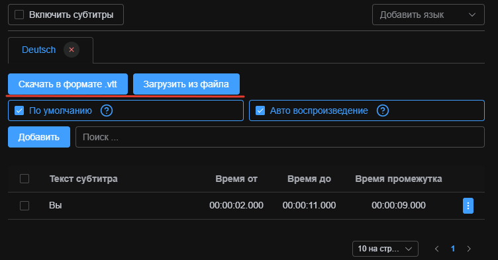Click the subtitle text Вы
Image resolution: width=498 pixels, height=260 pixels.
coord(55,205)
